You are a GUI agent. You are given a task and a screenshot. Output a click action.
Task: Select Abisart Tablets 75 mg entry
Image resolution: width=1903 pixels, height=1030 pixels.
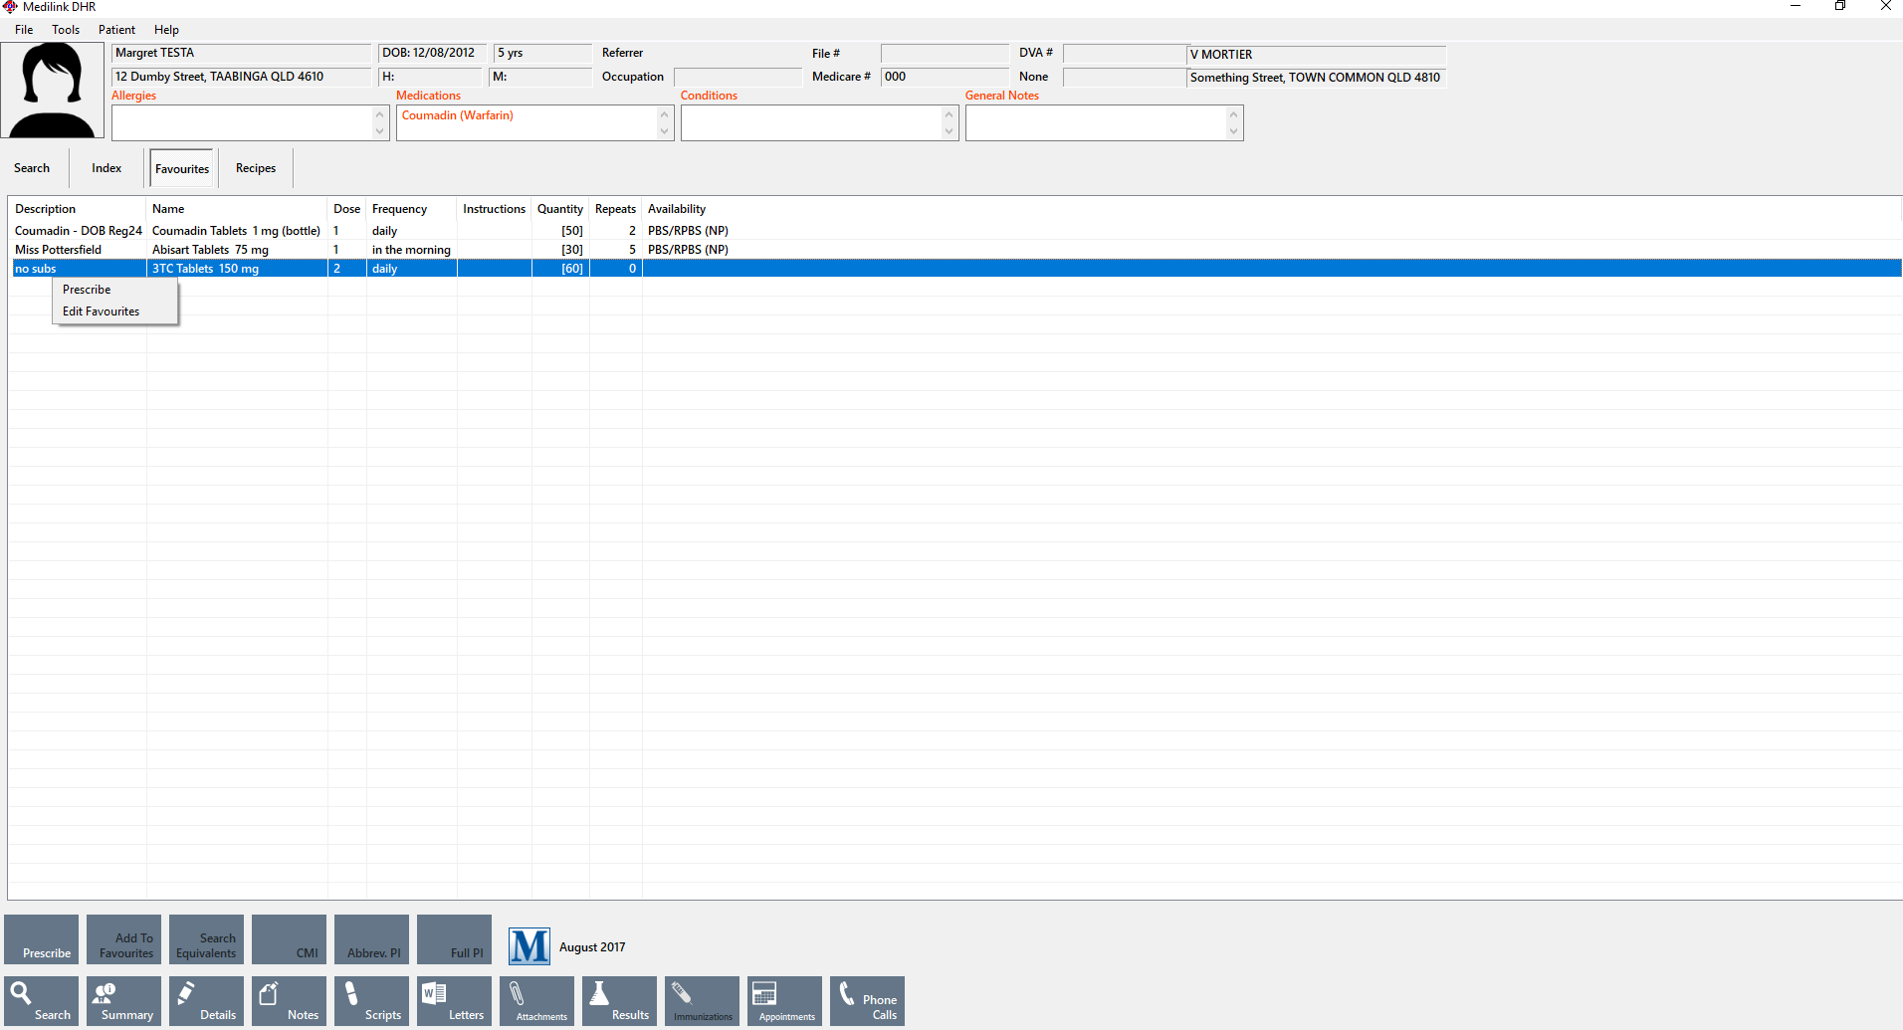pos(210,250)
